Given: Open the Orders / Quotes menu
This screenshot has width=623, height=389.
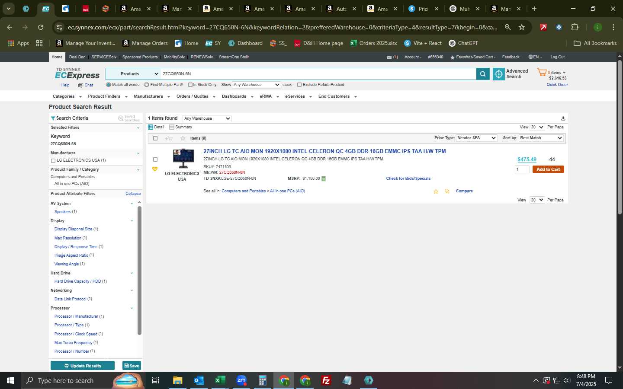Looking at the screenshot, I should click(196, 96).
